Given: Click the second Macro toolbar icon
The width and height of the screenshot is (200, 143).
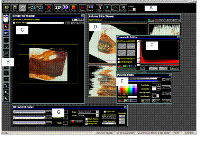Looking at the screenshot, I should click(x=39, y=8).
